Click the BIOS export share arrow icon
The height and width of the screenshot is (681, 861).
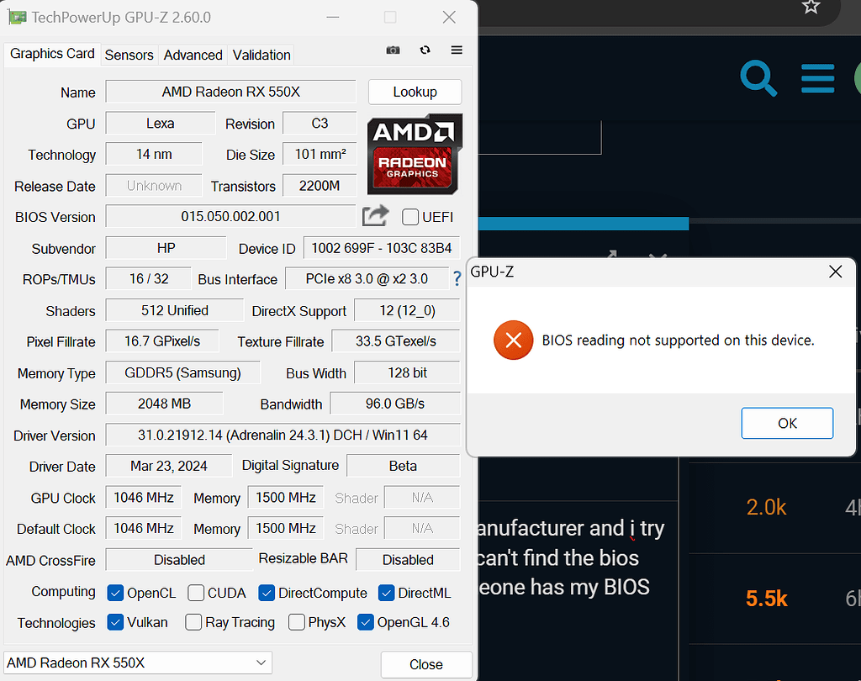point(376,216)
